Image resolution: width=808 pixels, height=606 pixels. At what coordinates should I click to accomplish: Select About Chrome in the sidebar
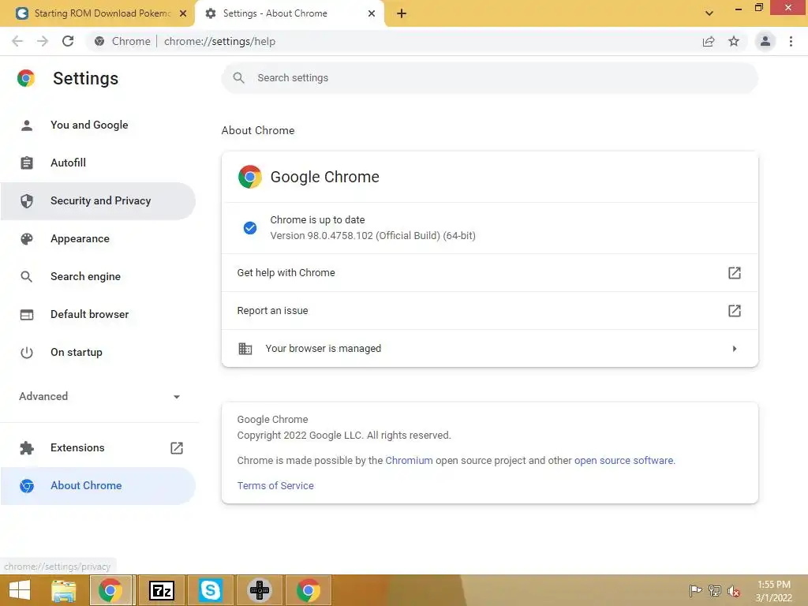[x=98, y=486]
